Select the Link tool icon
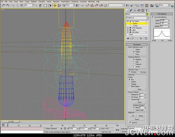 click(13, 5)
